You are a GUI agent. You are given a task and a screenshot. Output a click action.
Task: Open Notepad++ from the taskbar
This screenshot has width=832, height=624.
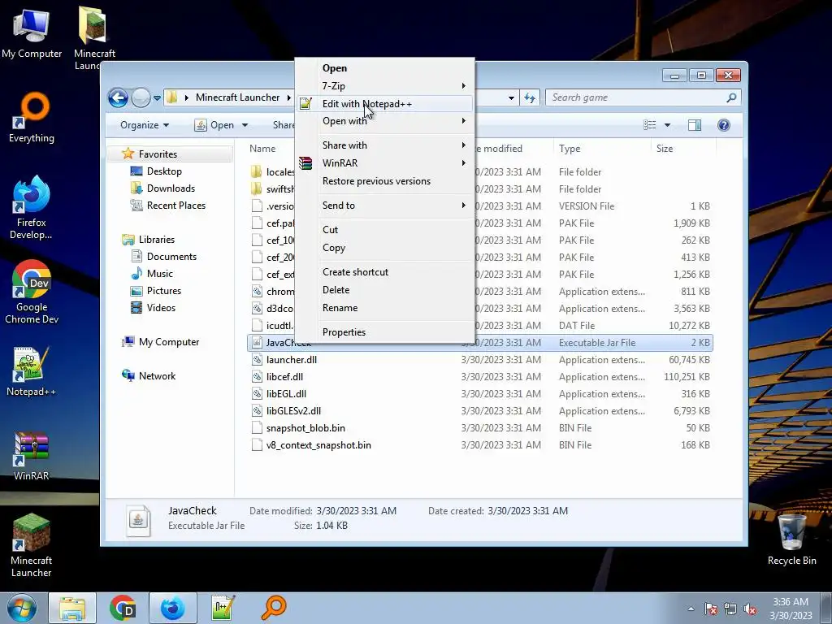pyautogui.click(x=223, y=608)
